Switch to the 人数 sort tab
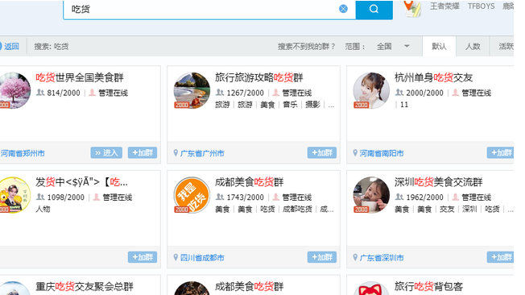Screen dimensions: 525x295 [473, 46]
